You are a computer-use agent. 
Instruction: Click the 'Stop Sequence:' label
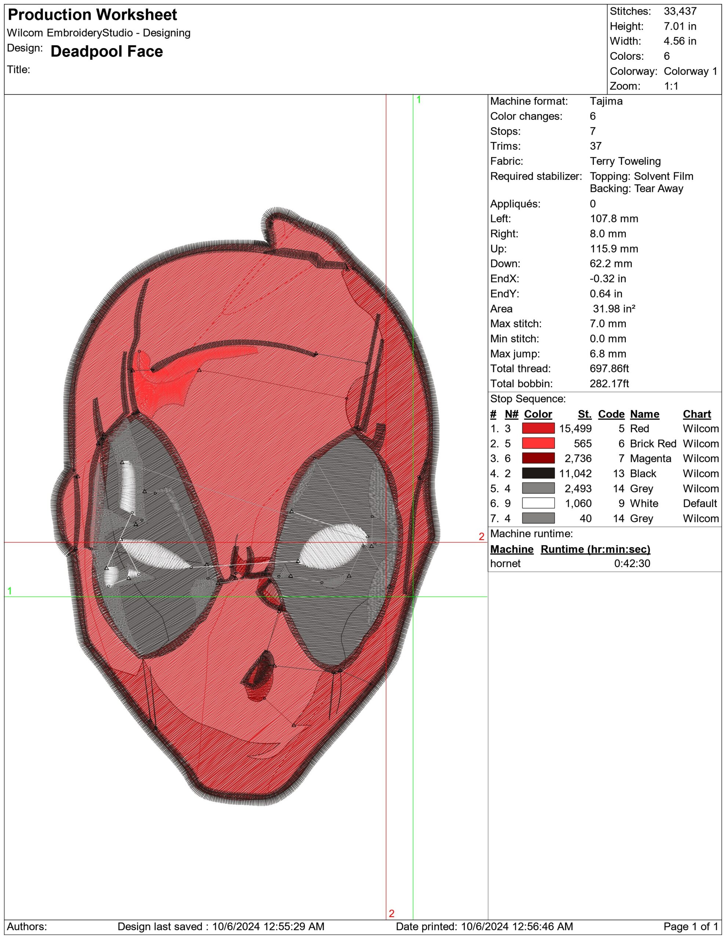(528, 399)
